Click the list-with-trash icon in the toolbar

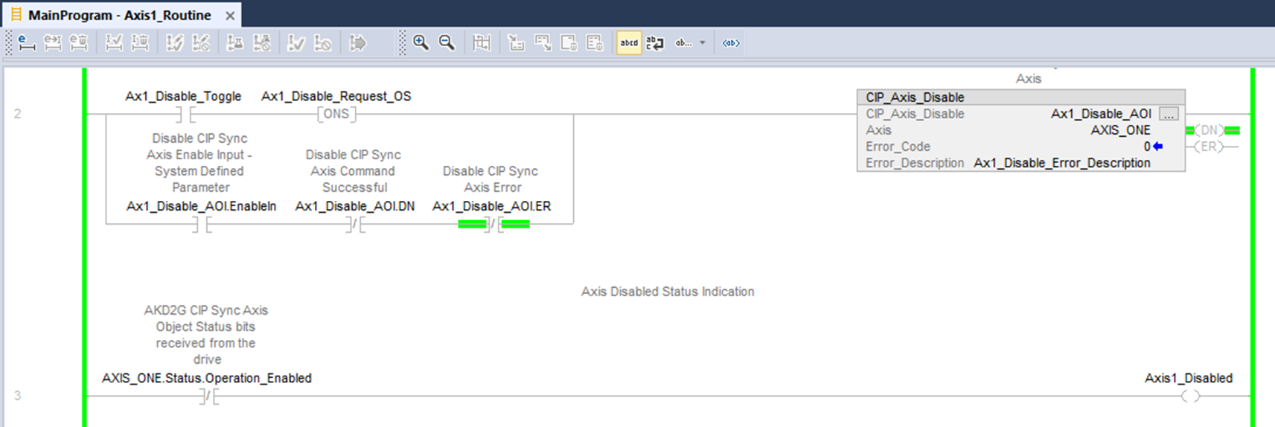point(595,43)
